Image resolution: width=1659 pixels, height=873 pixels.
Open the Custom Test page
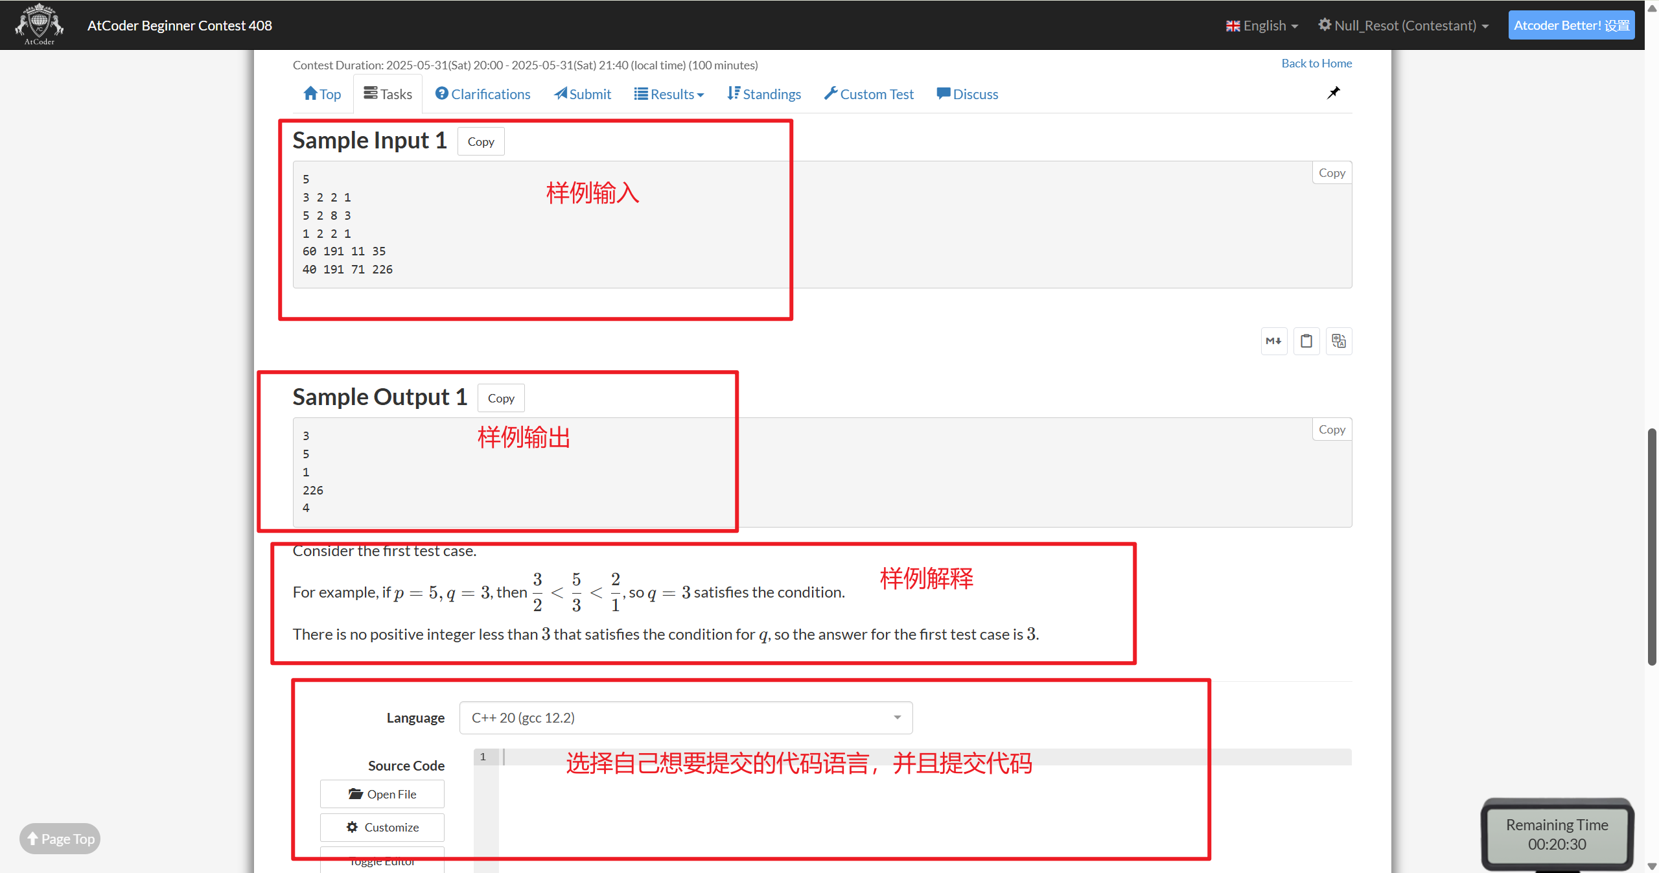(x=869, y=93)
